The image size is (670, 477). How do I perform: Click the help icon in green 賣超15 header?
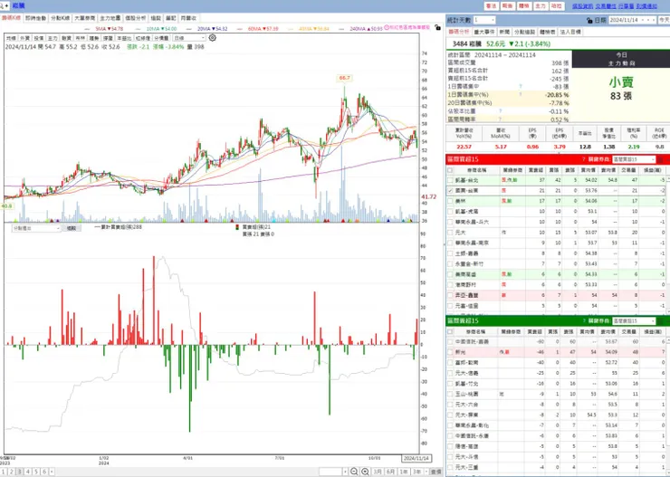583,320
